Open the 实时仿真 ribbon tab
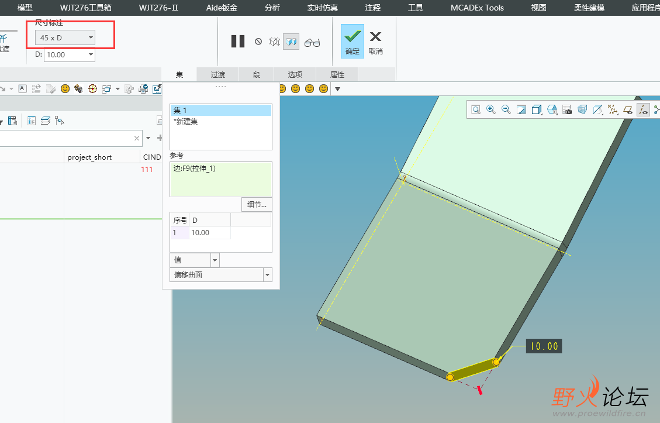 (x=323, y=8)
